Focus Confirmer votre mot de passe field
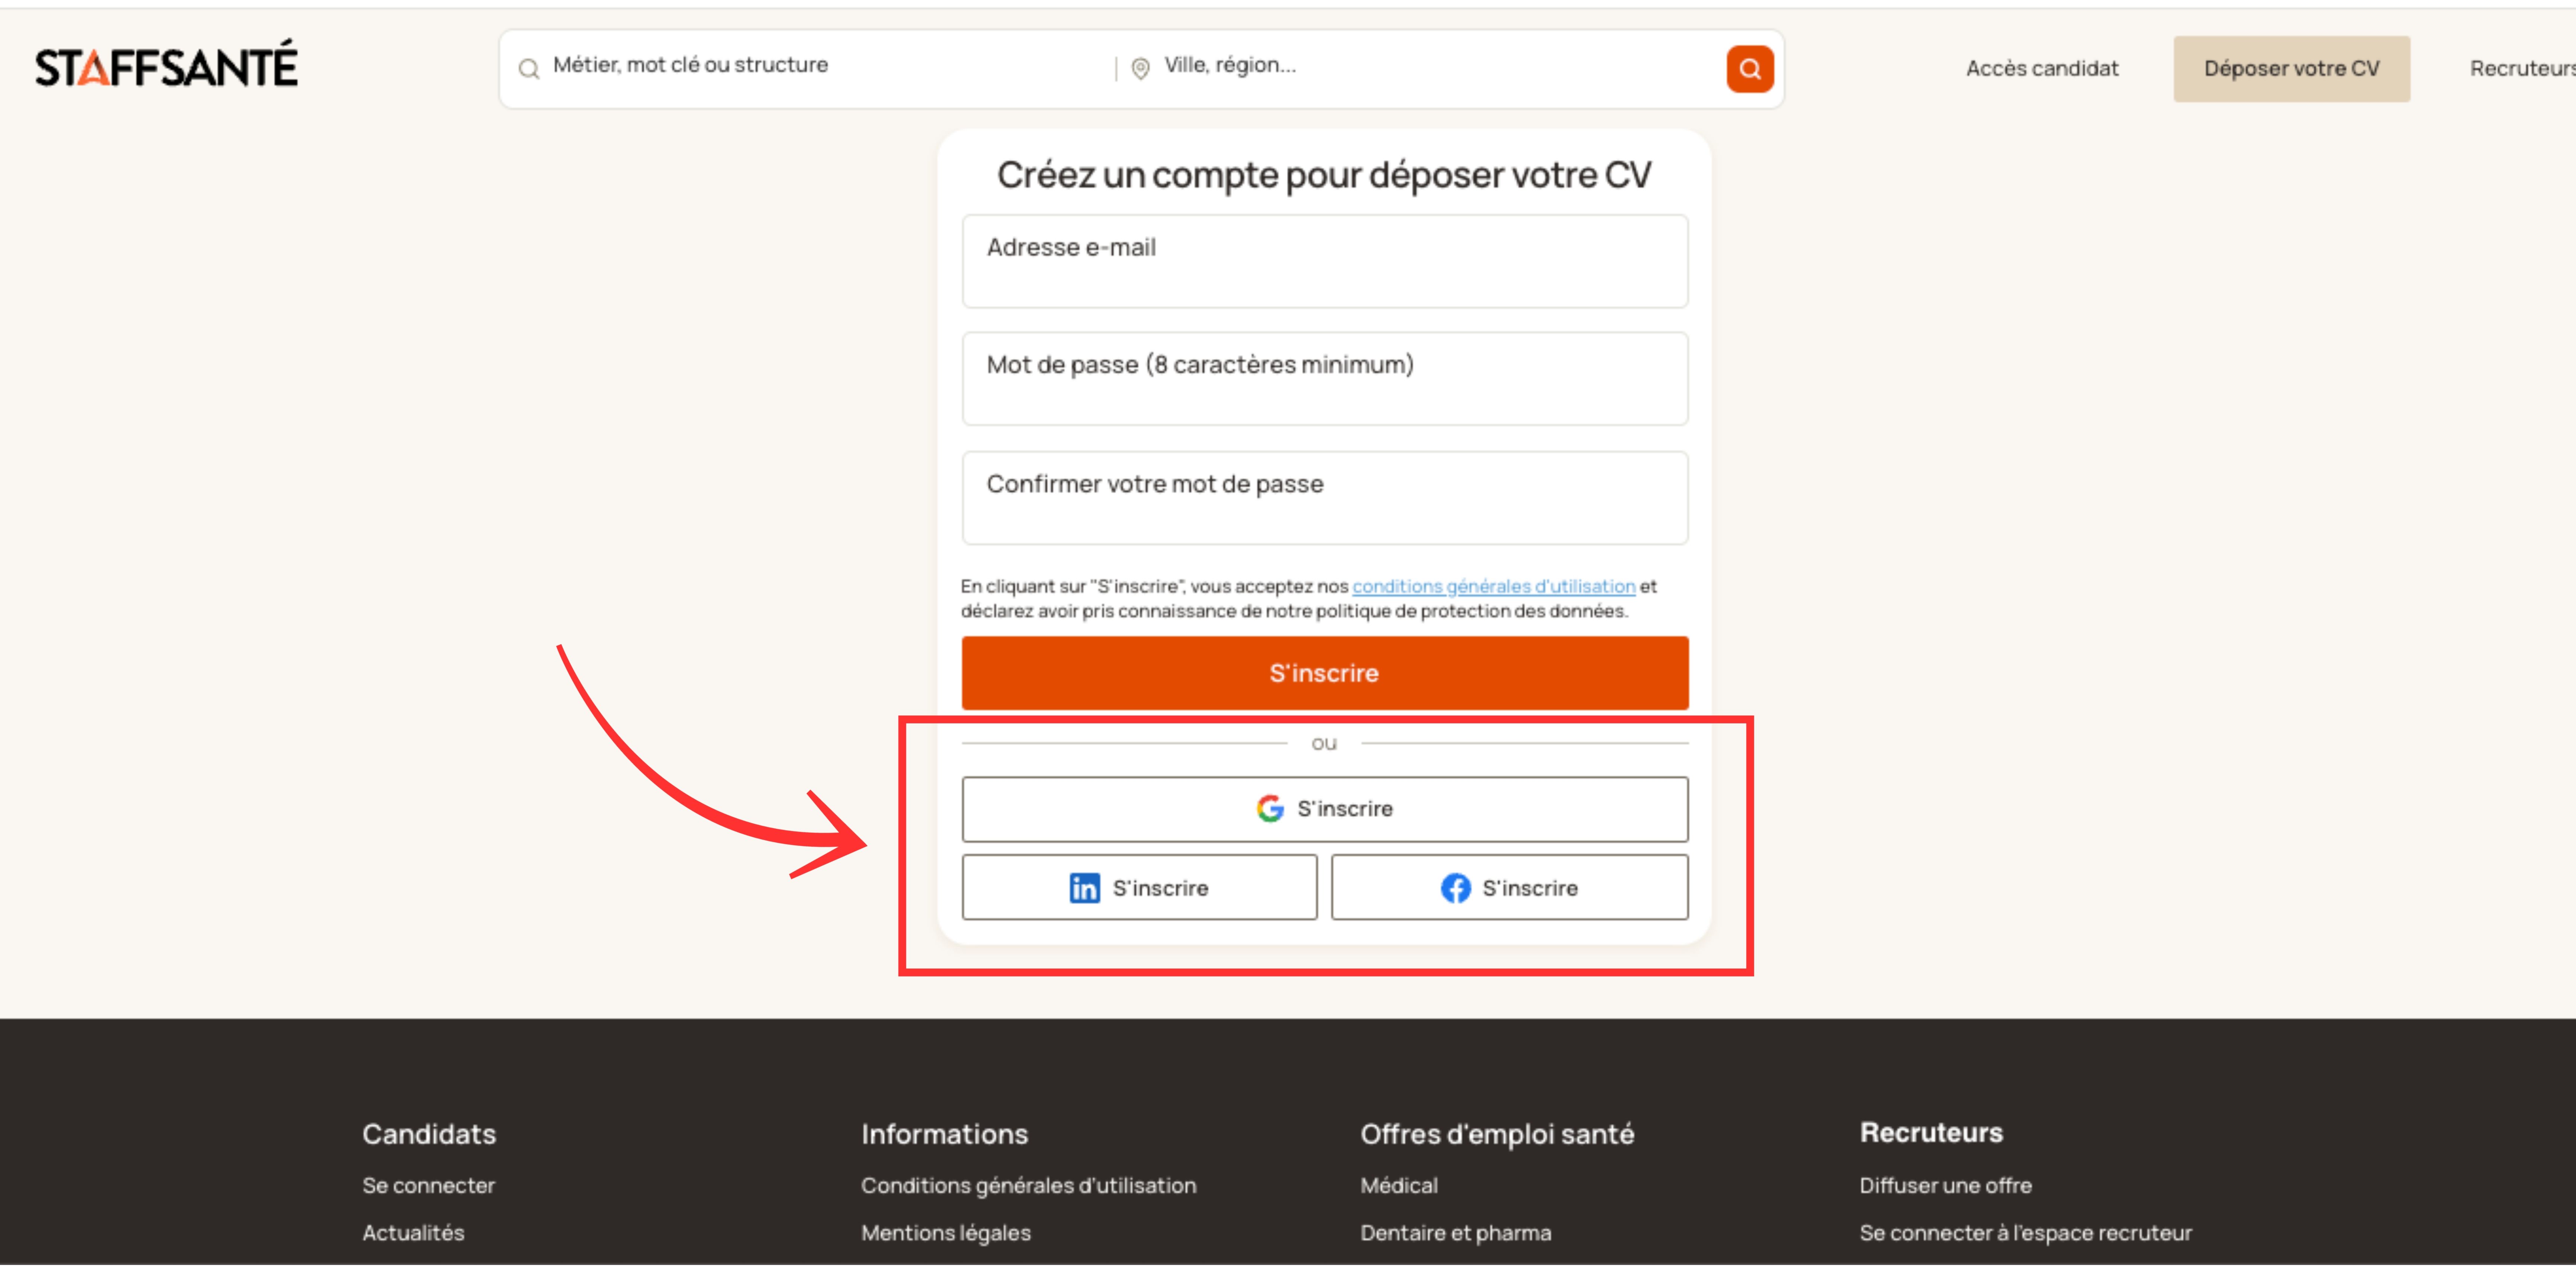This screenshot has width=2576, height=1288. [x=1325, y=497]
